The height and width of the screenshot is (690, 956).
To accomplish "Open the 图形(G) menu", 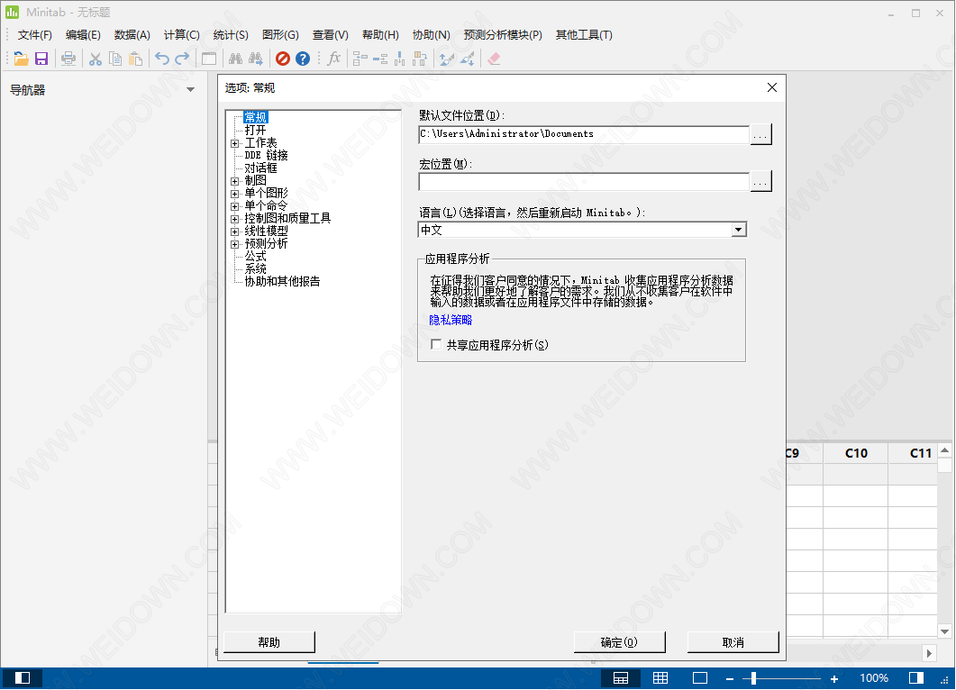I will (x=280, y=35).
